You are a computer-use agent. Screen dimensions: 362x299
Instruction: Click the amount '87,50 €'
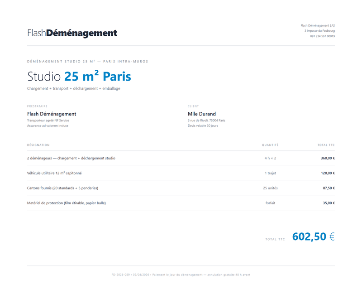click(x=329, y=188)
